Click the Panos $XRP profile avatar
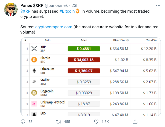165x127 pixels. click(11, 9)
